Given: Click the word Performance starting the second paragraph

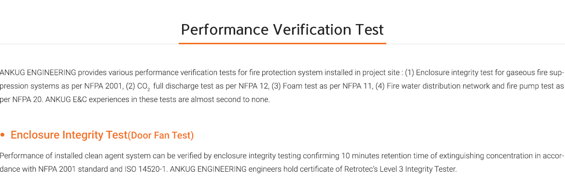Looking at the screenshot, I should point(17,156).
